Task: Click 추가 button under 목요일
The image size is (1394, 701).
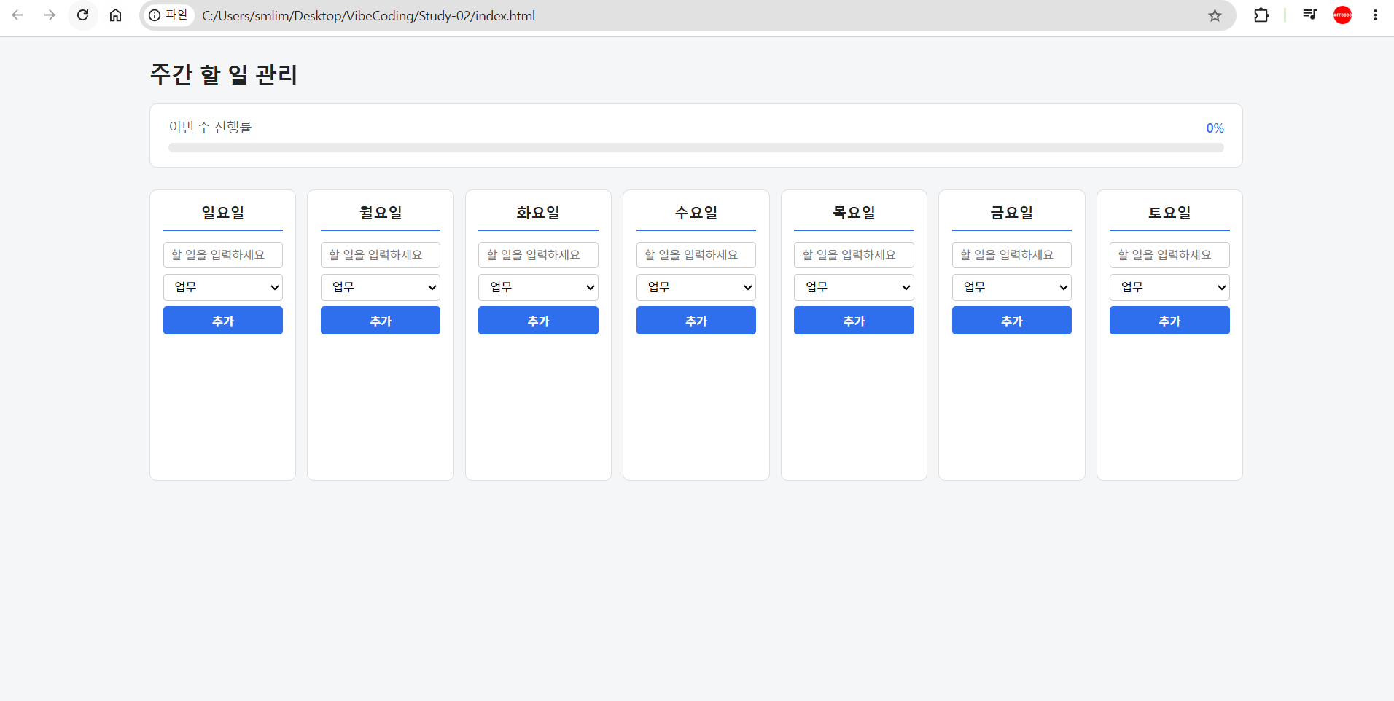Action: tap(854, 321)
